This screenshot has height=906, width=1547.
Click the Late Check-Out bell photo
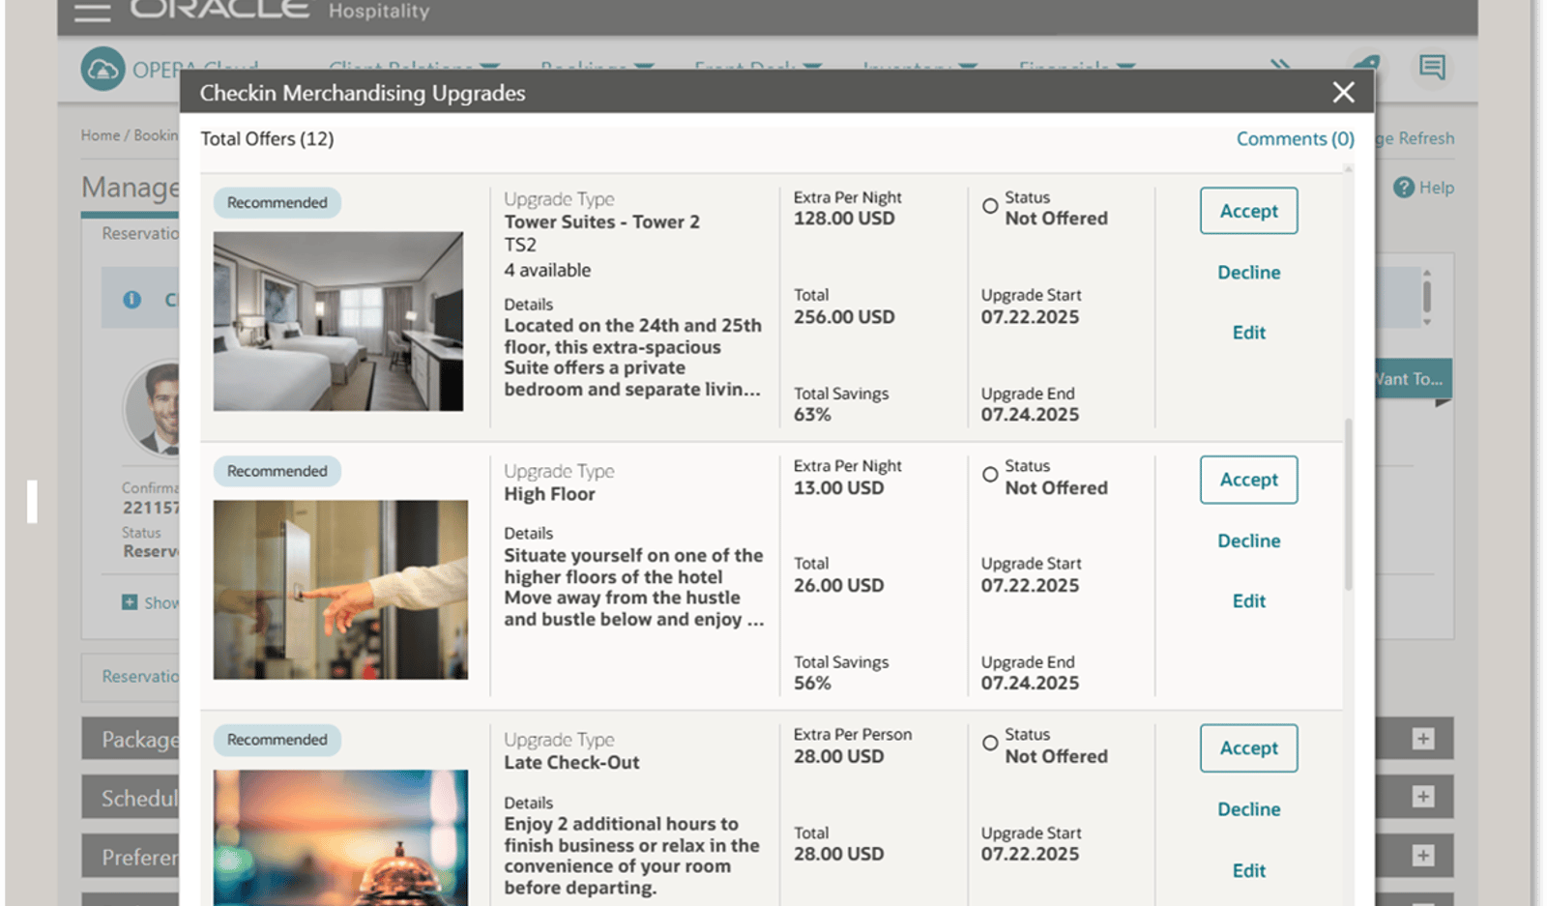pyautogui.click(x=340, y=837)
